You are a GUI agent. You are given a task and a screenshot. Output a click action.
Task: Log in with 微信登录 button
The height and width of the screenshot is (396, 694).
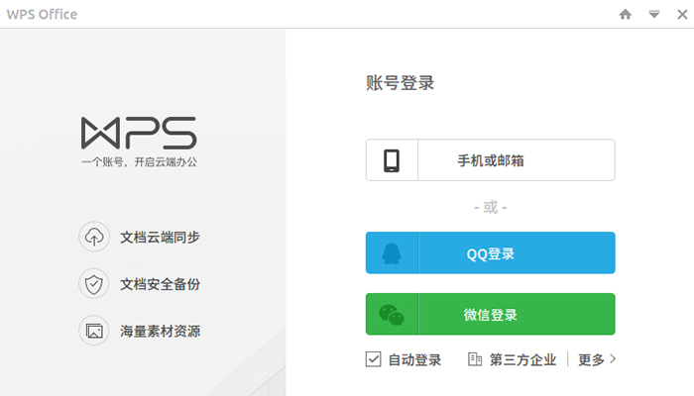(x=491, y=314)
